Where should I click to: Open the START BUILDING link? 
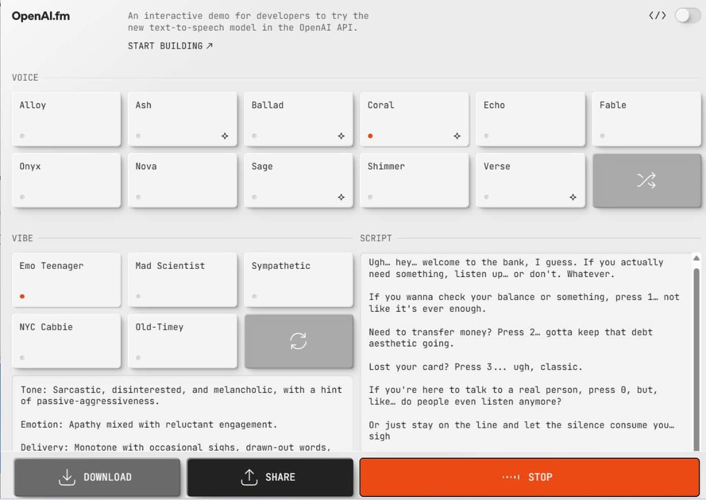[x=170, y=46]
